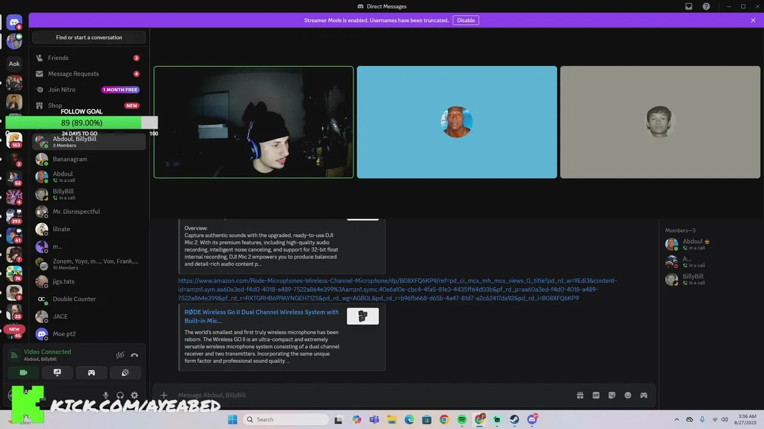Open RØDE Wireless Go II embed title
Viewport: 764px width, 429px height.
pos(261,316)
